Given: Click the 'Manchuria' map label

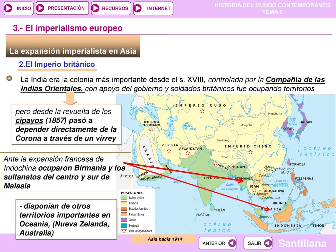Looking at the screenshot, I should (275, 113).
